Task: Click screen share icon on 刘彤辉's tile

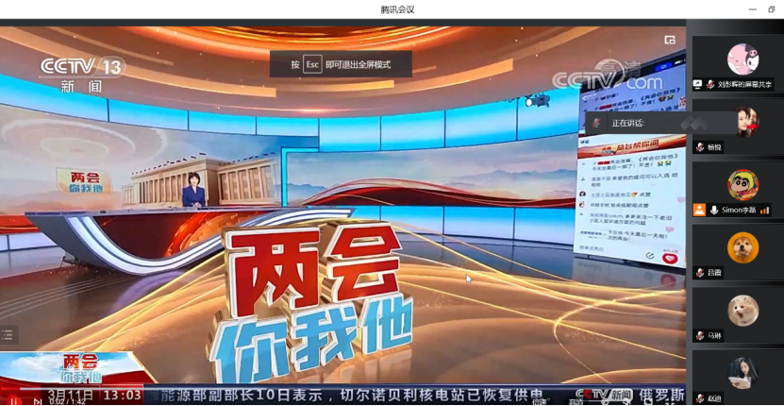Action: click(x=698, y=84)
